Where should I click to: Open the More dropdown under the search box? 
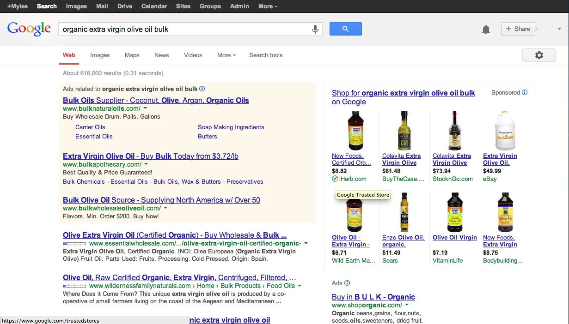click(x=226, y=55)
